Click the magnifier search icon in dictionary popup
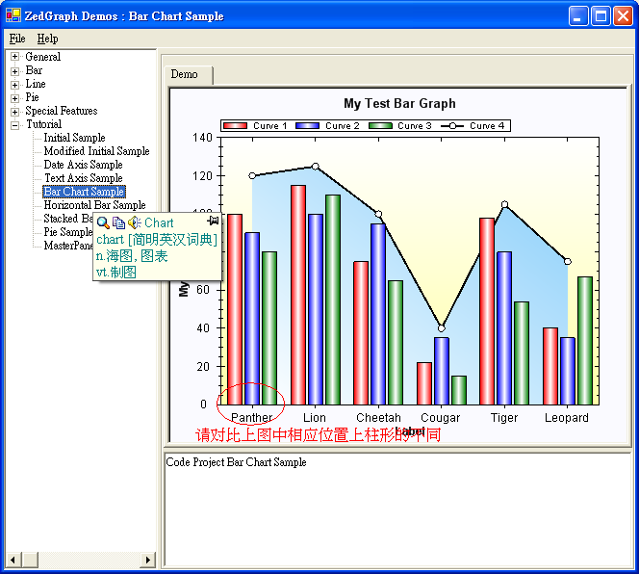 click(x=103, y=222)
